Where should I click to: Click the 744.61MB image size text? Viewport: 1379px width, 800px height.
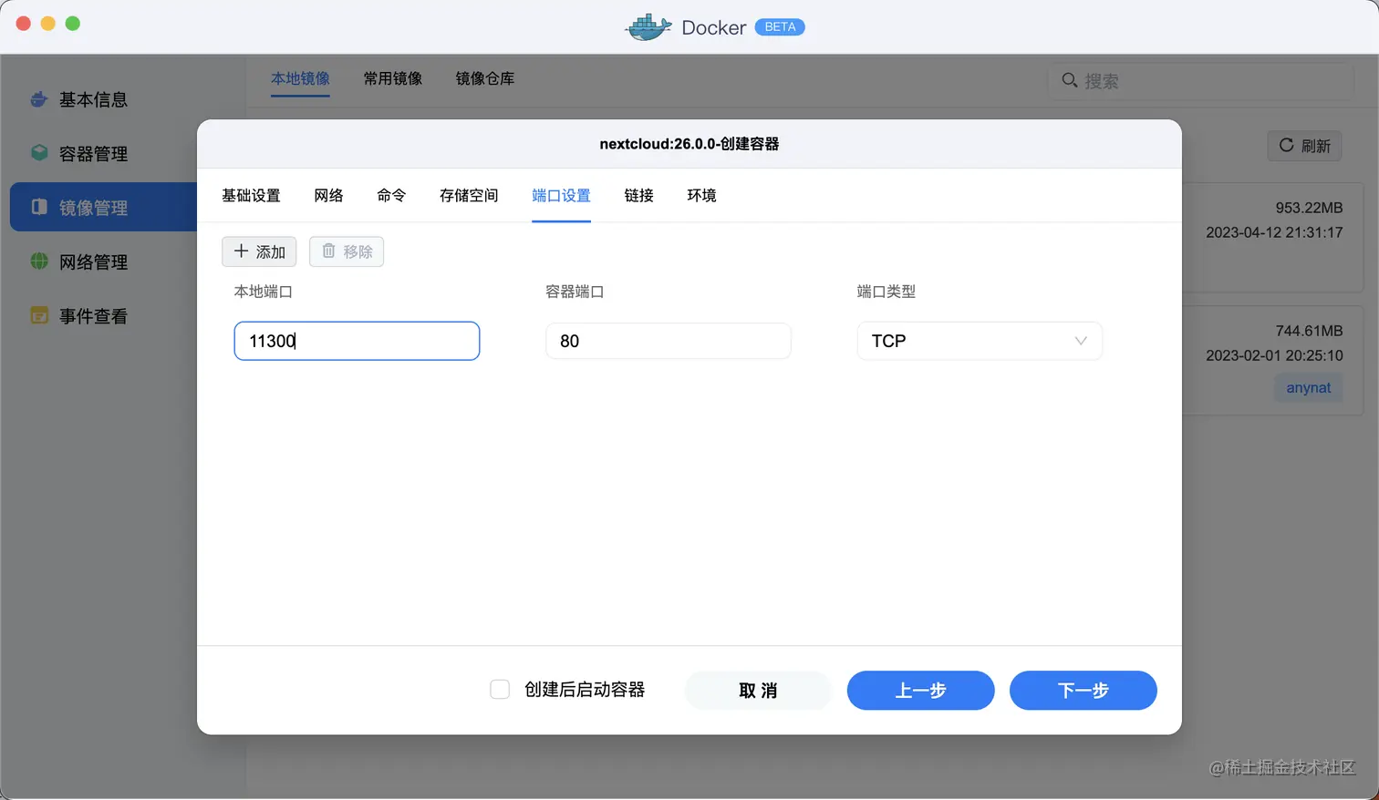coord(1309,331)
